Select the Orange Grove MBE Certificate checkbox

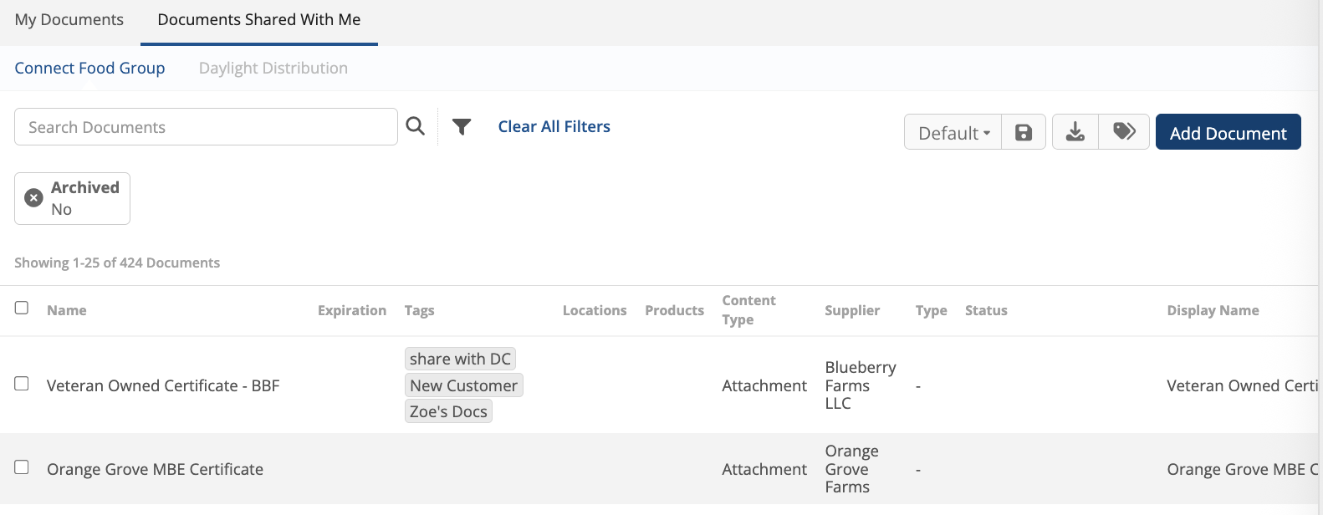(x=22, y=467)
